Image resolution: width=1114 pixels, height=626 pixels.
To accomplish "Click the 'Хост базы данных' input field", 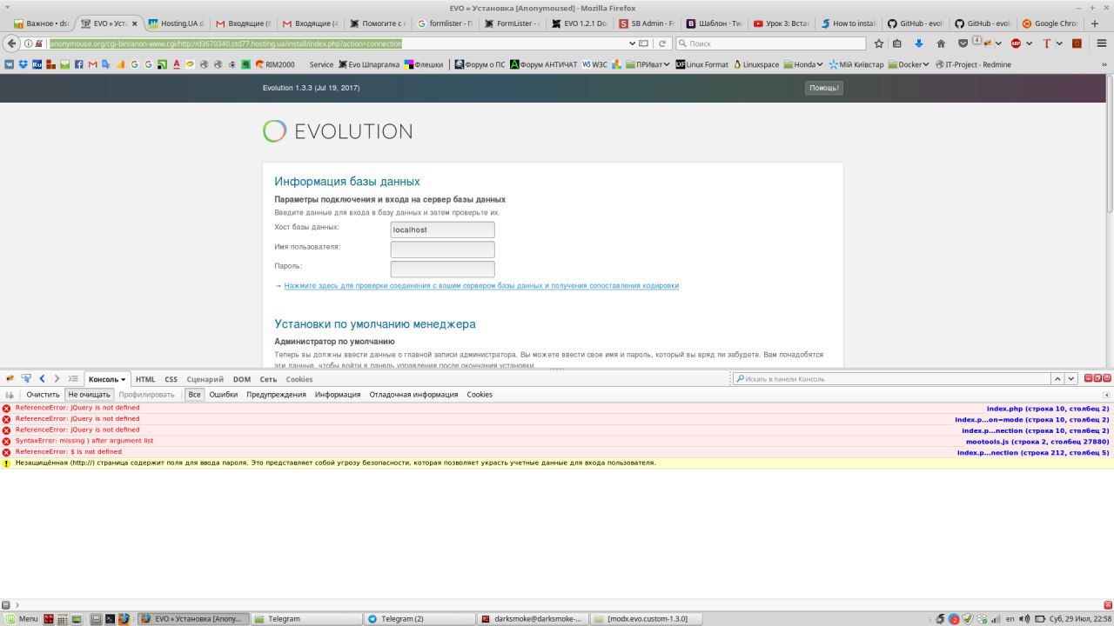I will [x=442, y=230].
